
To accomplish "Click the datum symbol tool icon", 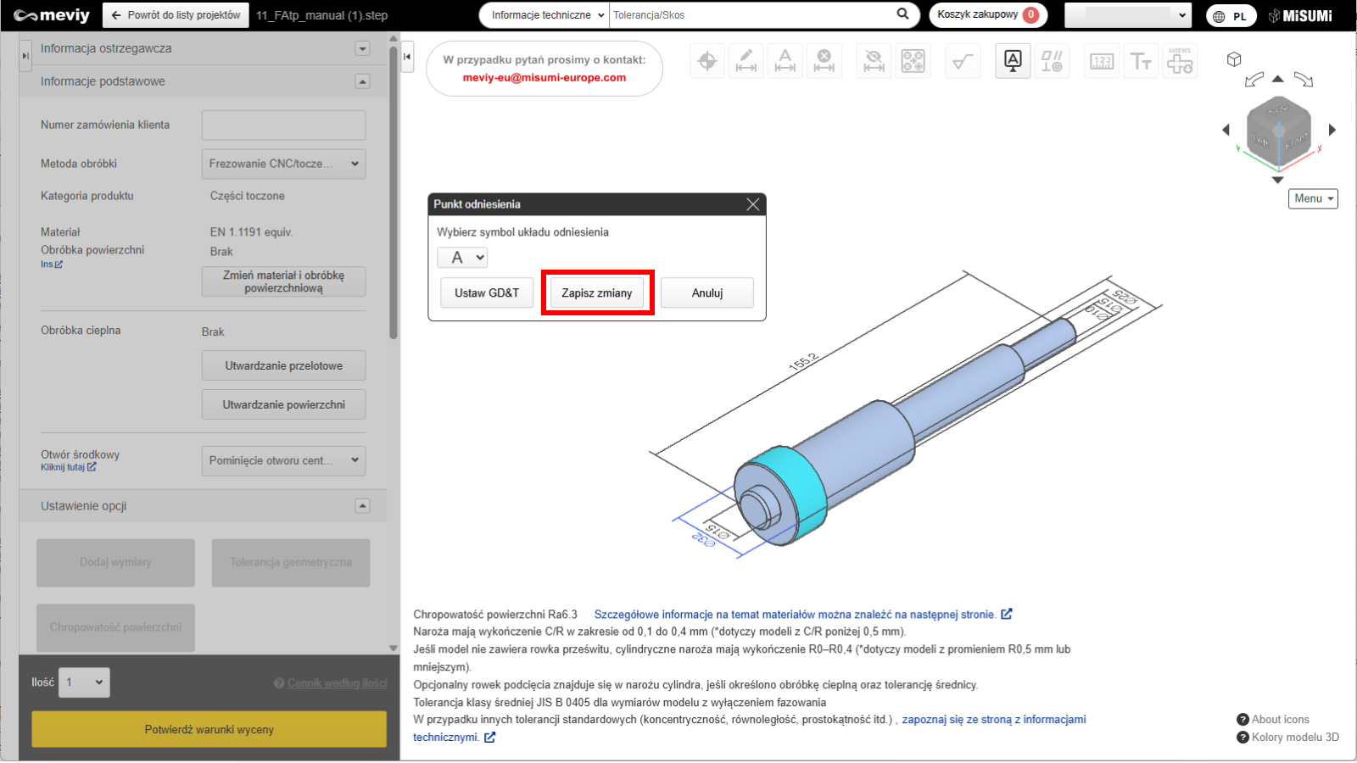I will 1013,61.
